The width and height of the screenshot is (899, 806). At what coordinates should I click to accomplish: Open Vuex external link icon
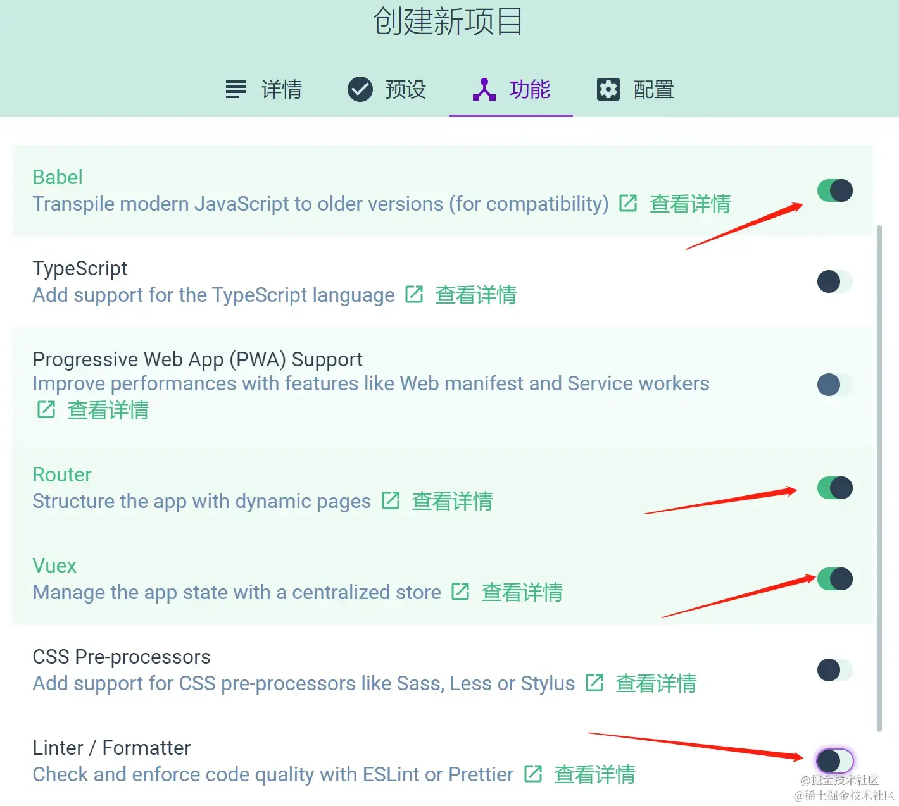460,592
